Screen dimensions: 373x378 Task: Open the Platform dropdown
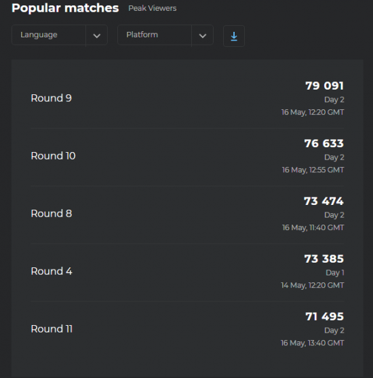165,35
